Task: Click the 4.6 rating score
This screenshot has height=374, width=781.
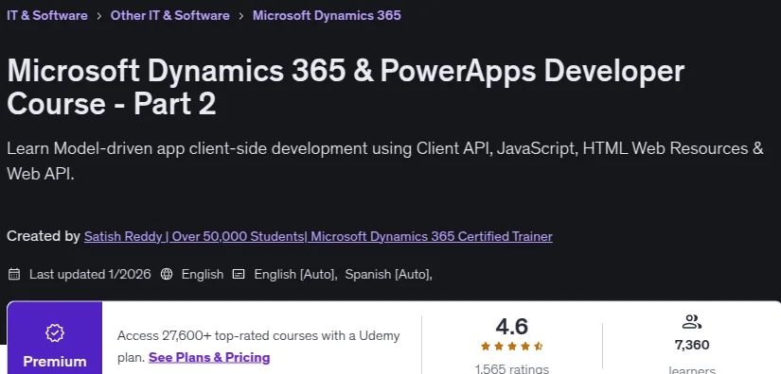Action: coord(511,327)
